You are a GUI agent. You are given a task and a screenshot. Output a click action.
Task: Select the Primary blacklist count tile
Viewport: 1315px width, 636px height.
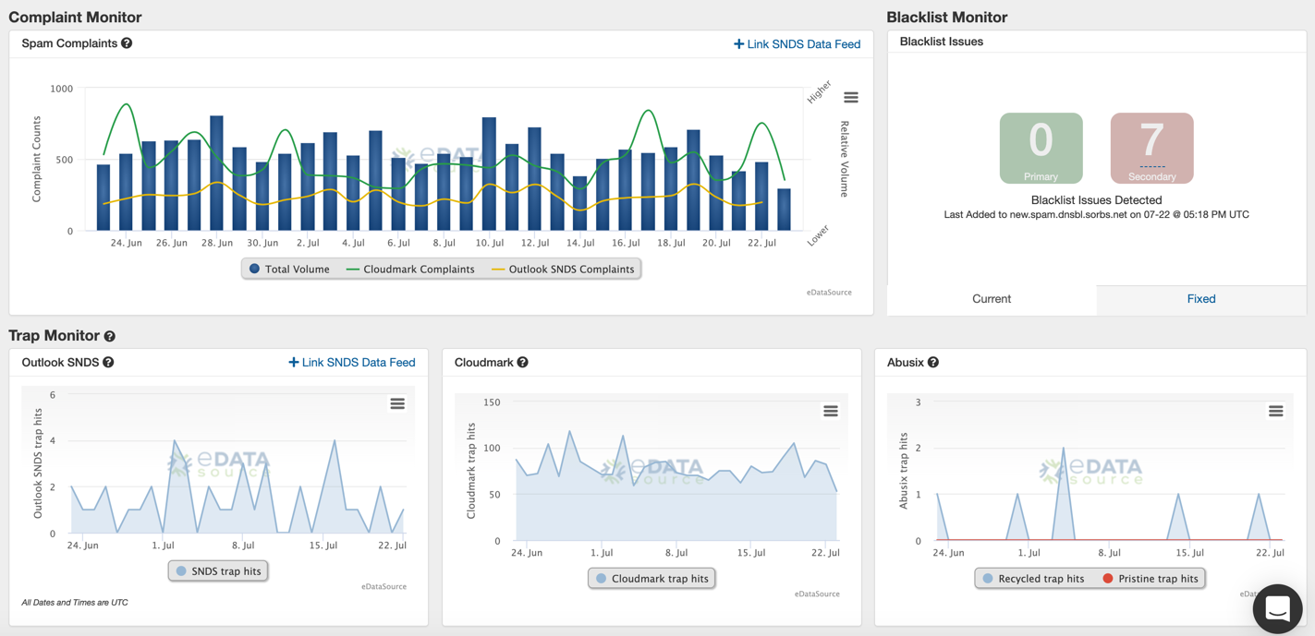click(1041, 149)
